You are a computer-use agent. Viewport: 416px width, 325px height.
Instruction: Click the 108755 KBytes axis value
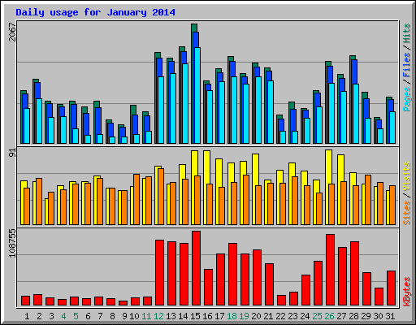point(12,243)
